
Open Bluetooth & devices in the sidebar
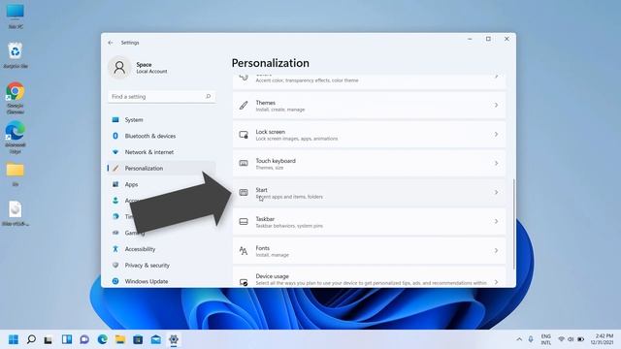(162, 136)
